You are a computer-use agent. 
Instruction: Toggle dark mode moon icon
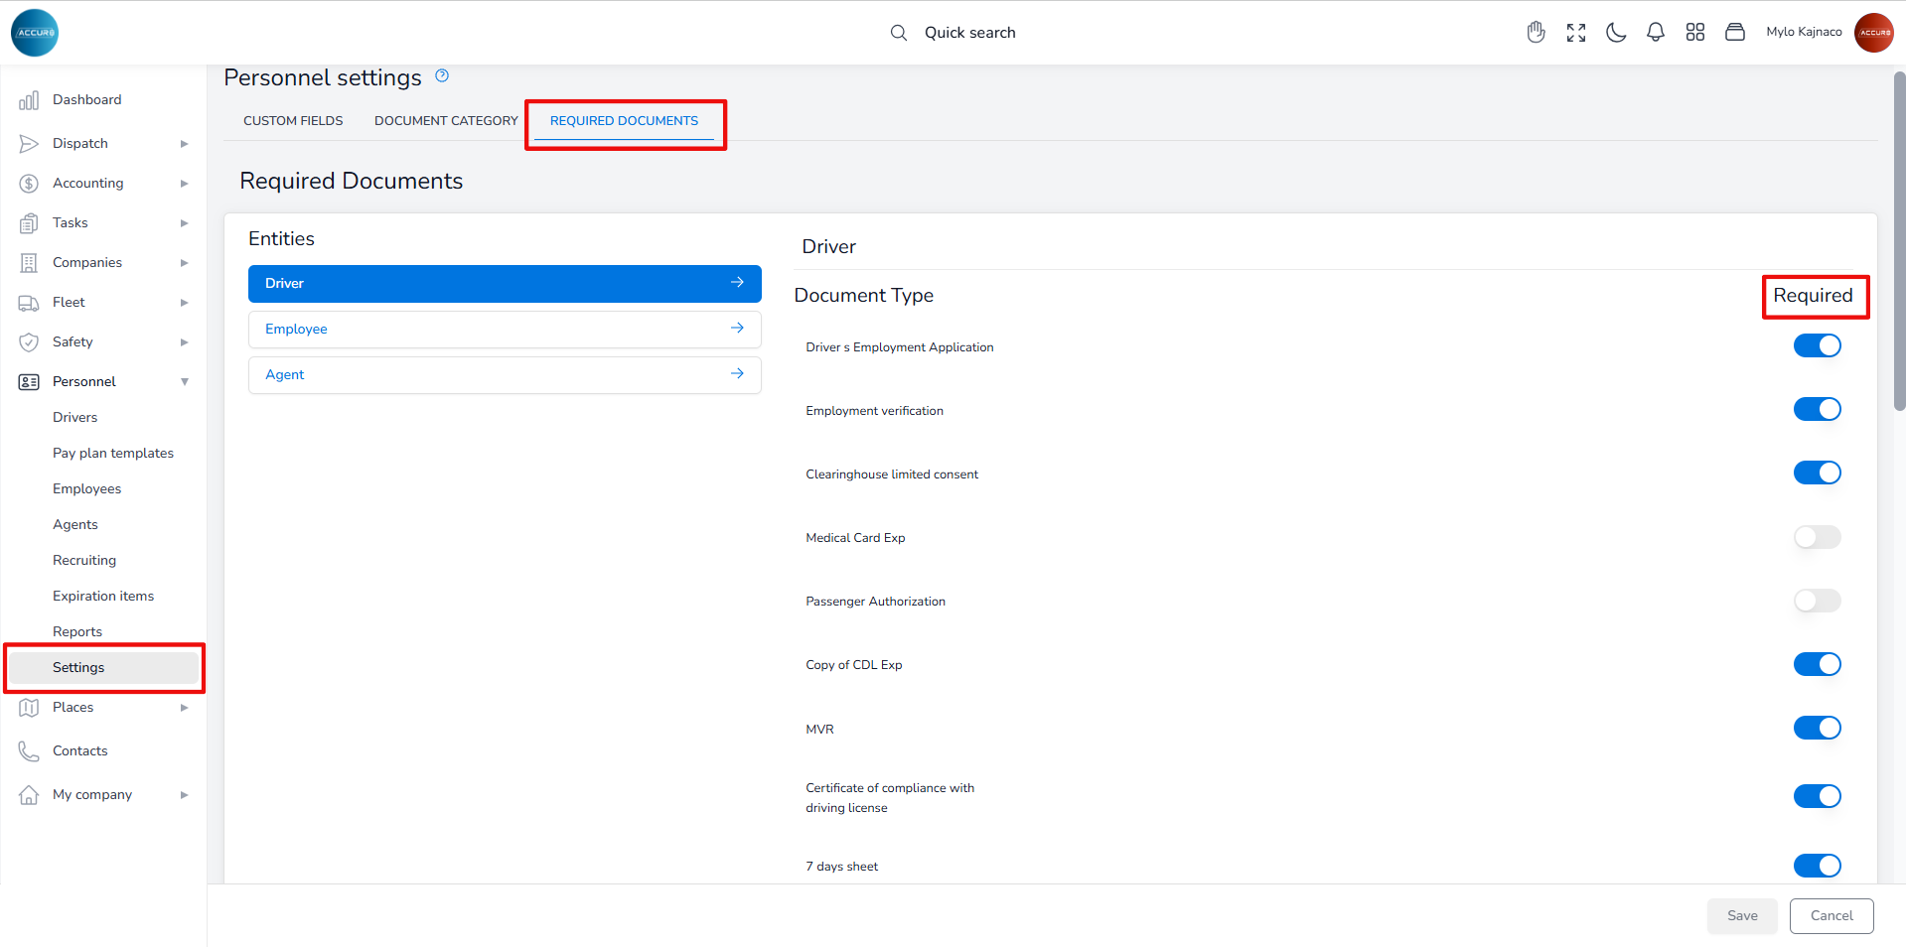1616,33
